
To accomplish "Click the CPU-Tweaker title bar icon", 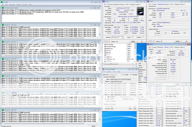I will tap(138, 61).
